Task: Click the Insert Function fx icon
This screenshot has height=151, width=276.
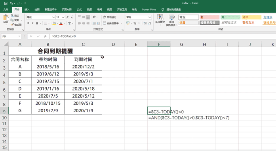Action: point(45,36)
